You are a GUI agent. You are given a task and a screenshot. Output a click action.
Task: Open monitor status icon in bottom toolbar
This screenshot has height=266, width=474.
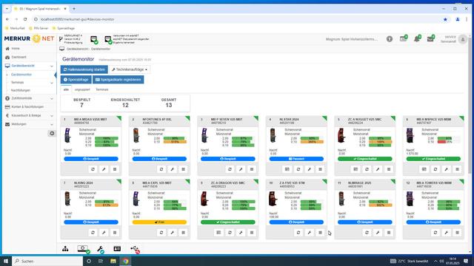click(x=83, y=249)
